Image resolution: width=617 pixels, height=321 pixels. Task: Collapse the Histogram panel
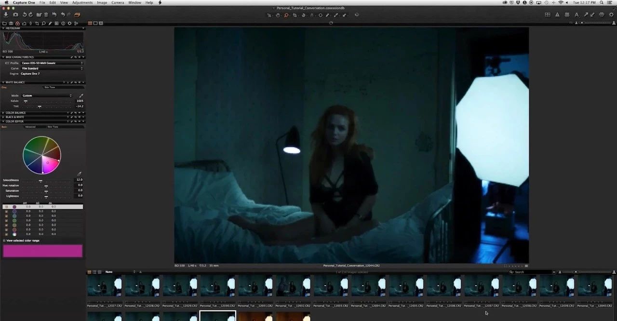coord(3,28)
